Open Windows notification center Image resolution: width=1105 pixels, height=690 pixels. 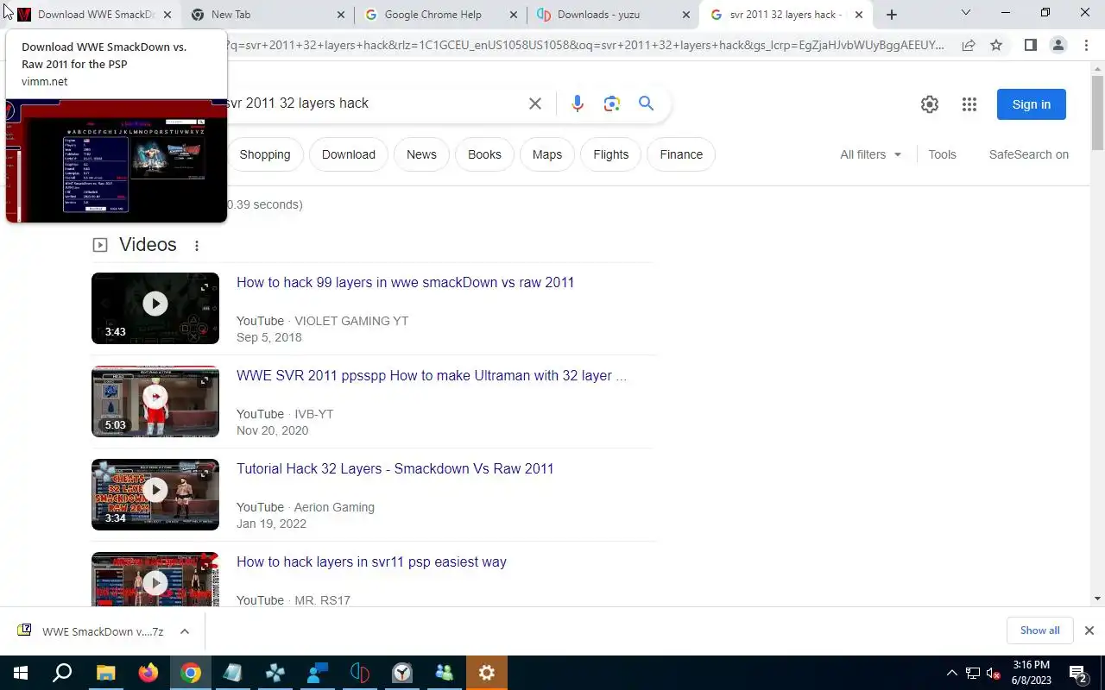1077,673
